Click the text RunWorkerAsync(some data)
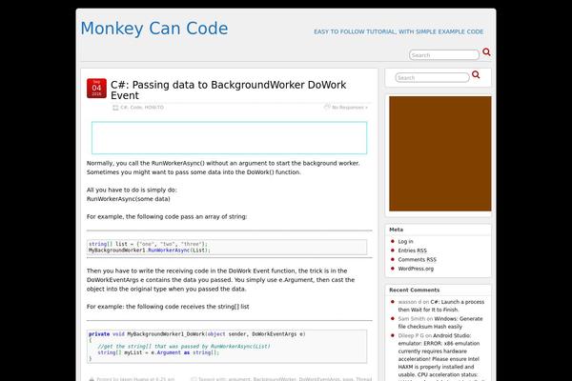Viewport: 572px width, 381px height. (x=129, y=199)
